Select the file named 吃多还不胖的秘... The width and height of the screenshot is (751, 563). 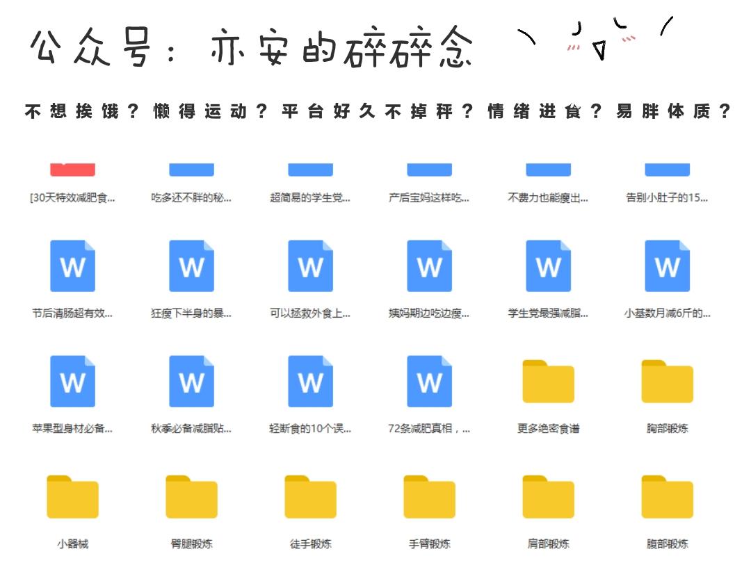point(191,169)
